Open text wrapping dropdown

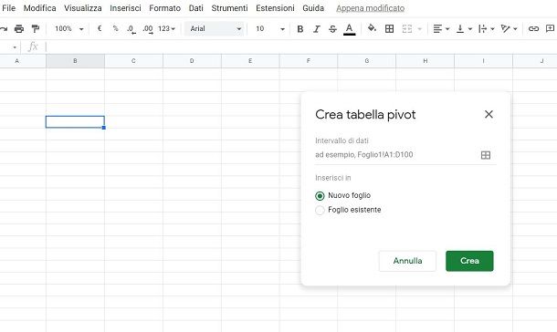[x=487, y=29]
